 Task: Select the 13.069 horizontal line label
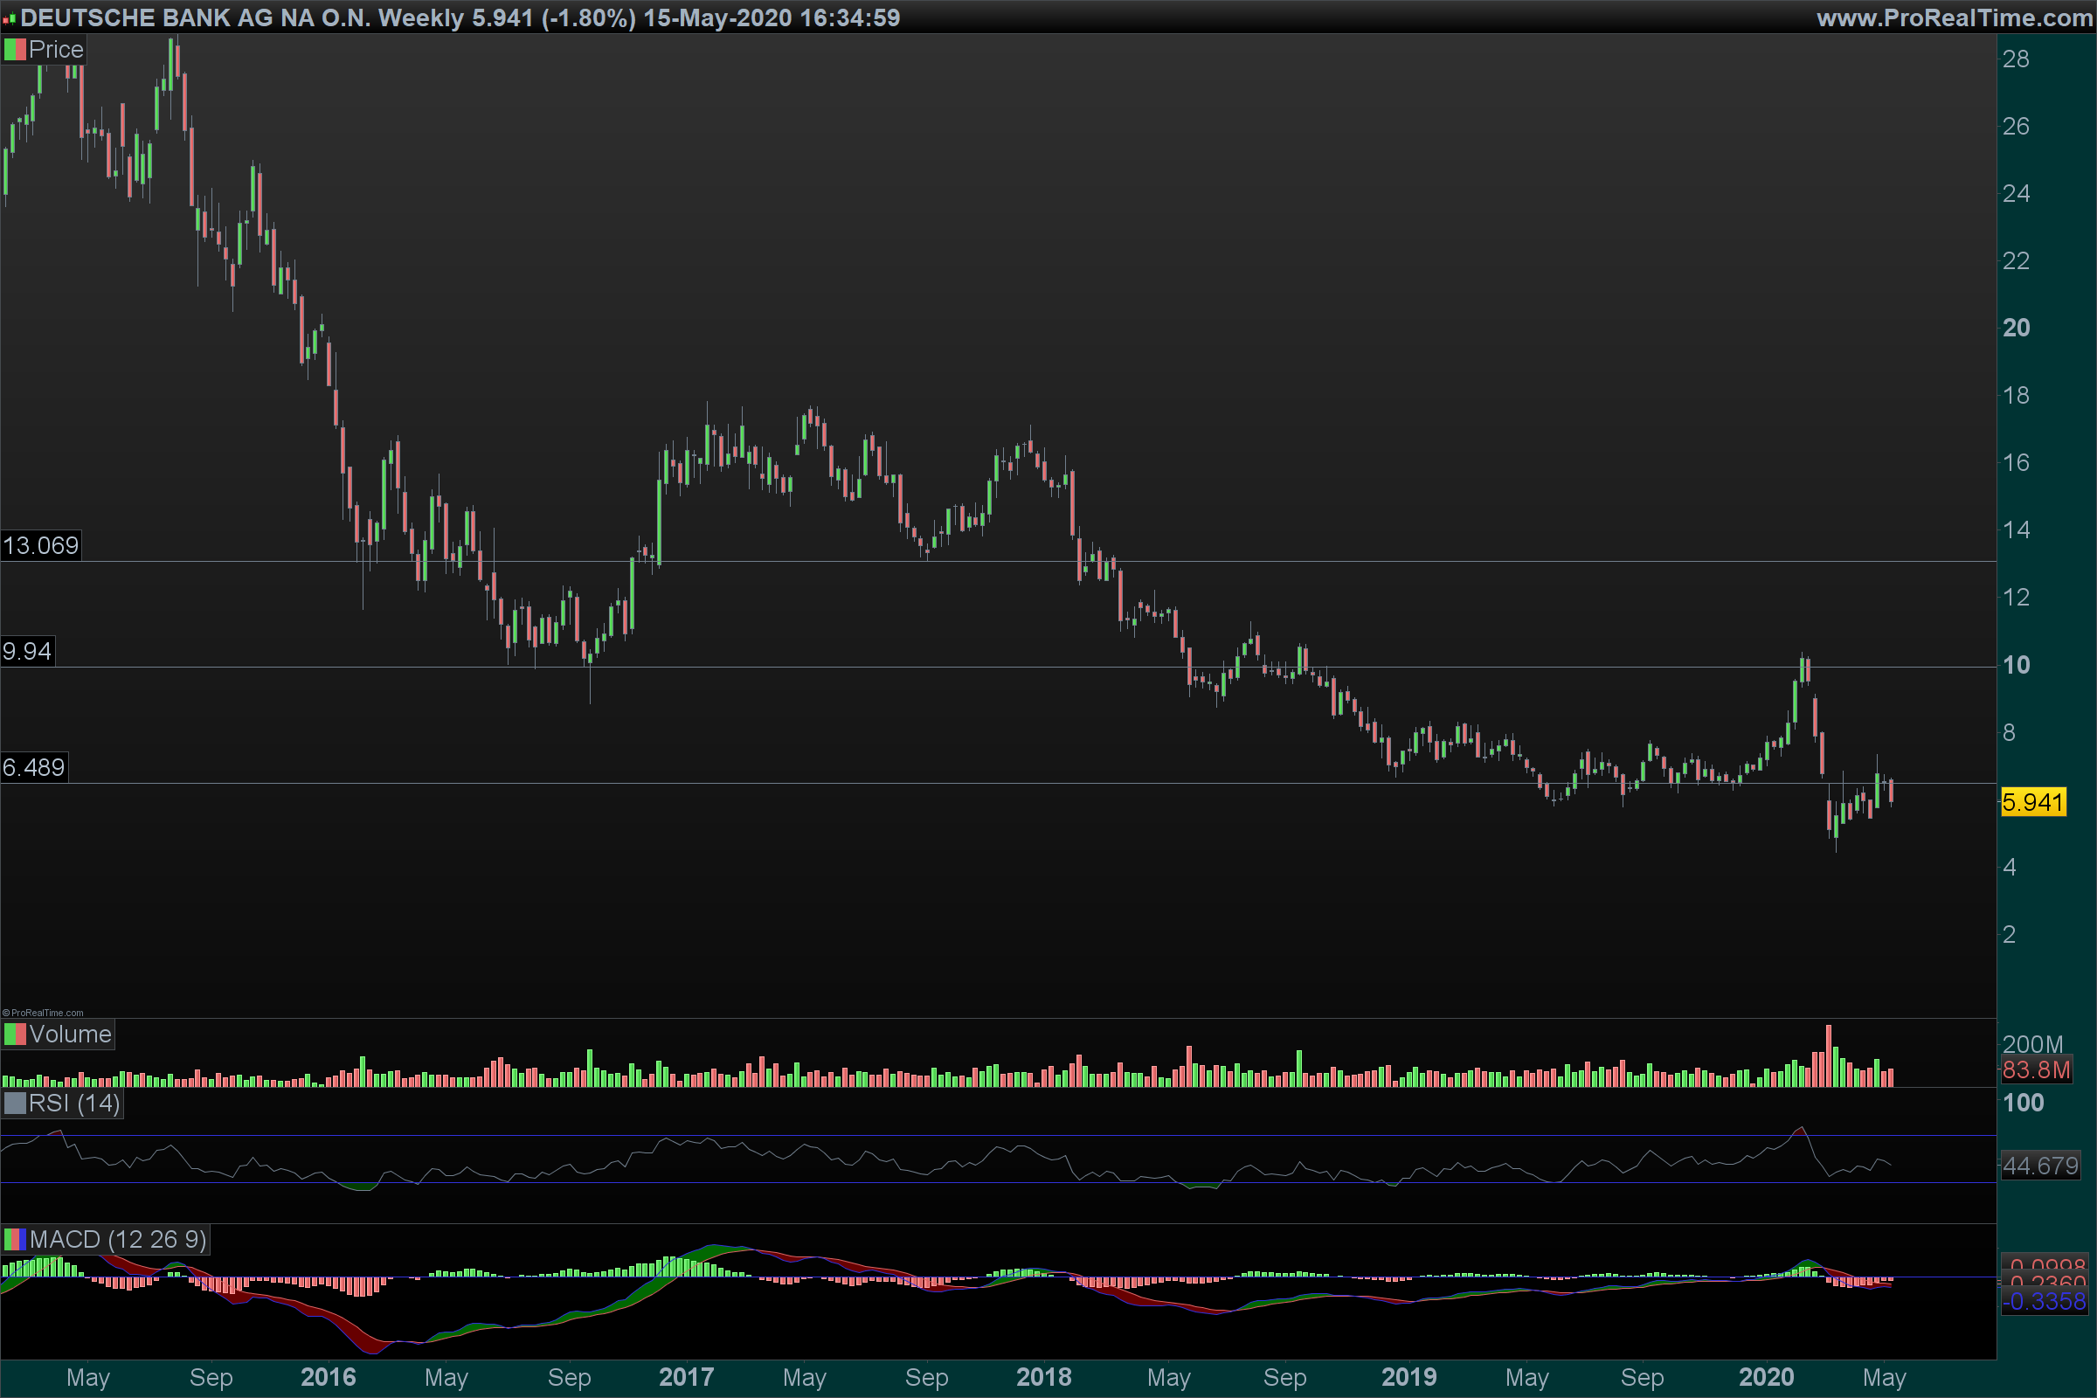pyautogui.click(x=41, y=545)
